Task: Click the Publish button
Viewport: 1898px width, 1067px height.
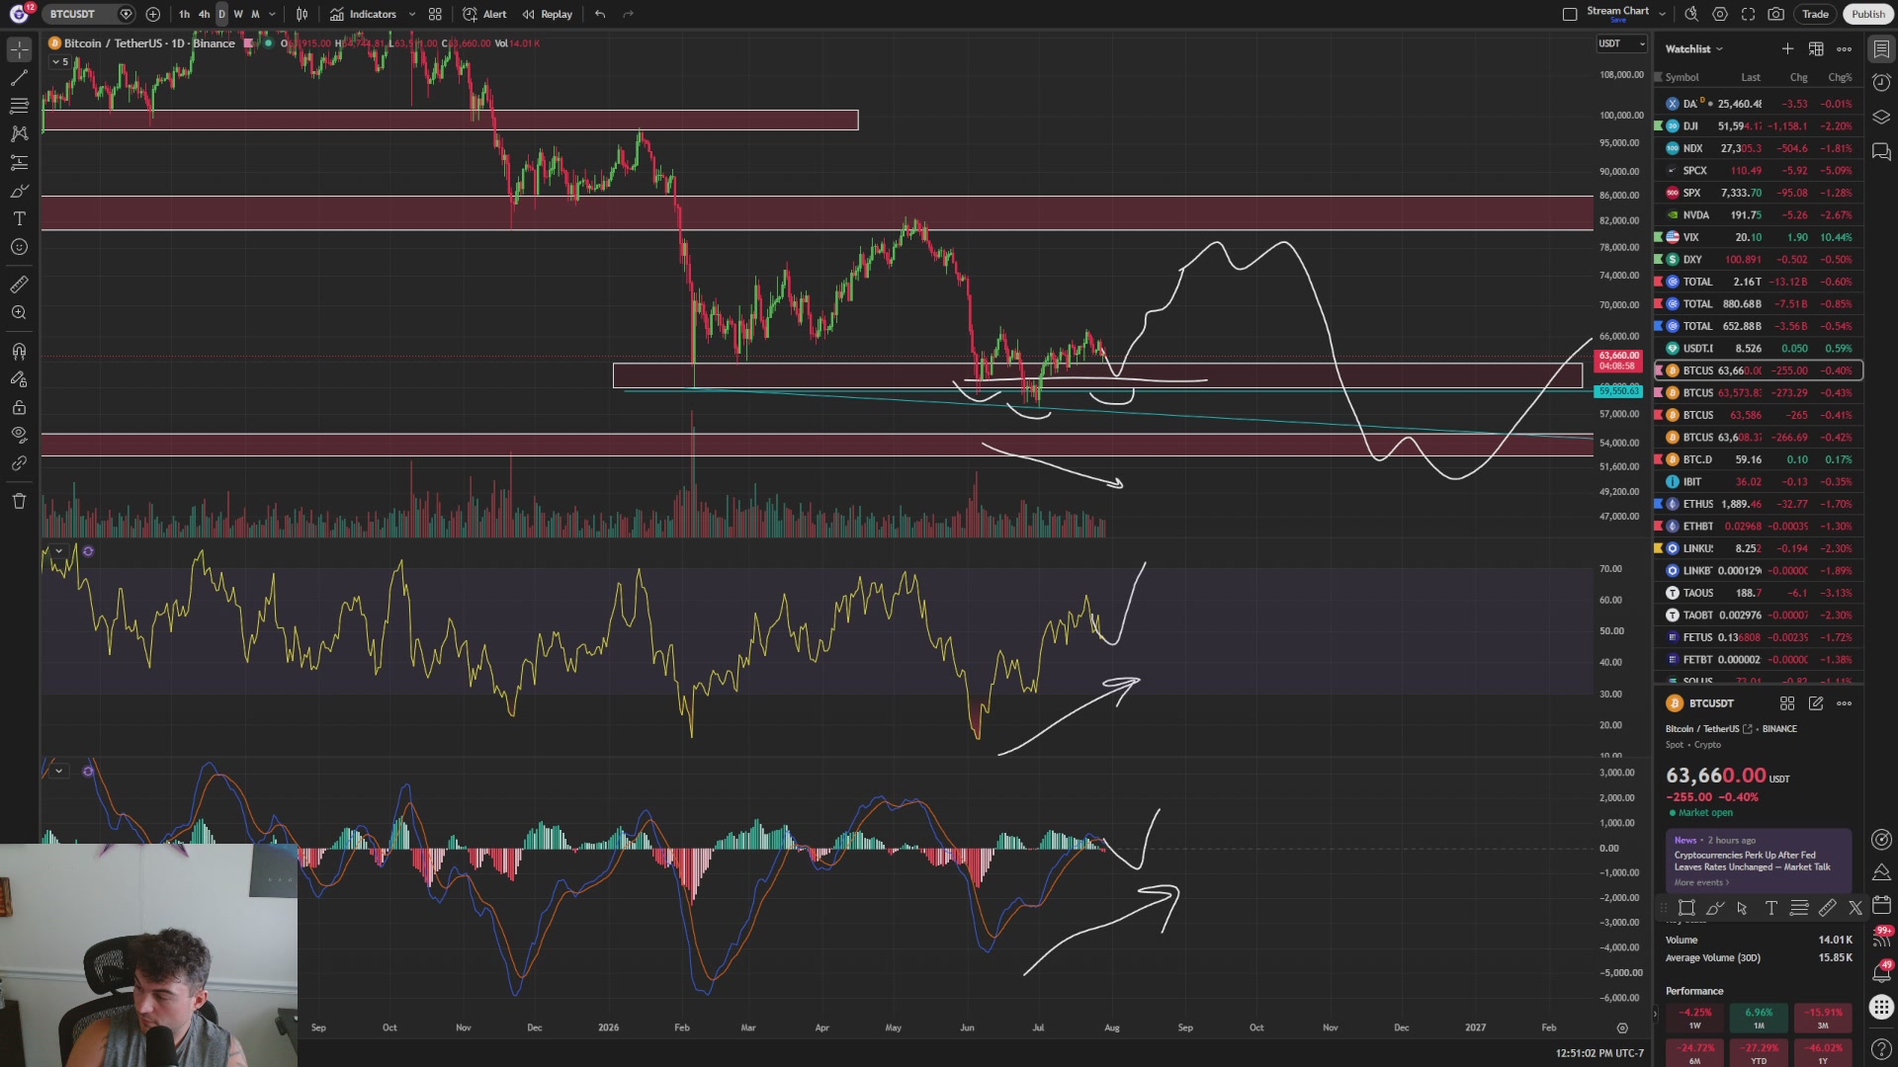Action: pos(1867,14)
